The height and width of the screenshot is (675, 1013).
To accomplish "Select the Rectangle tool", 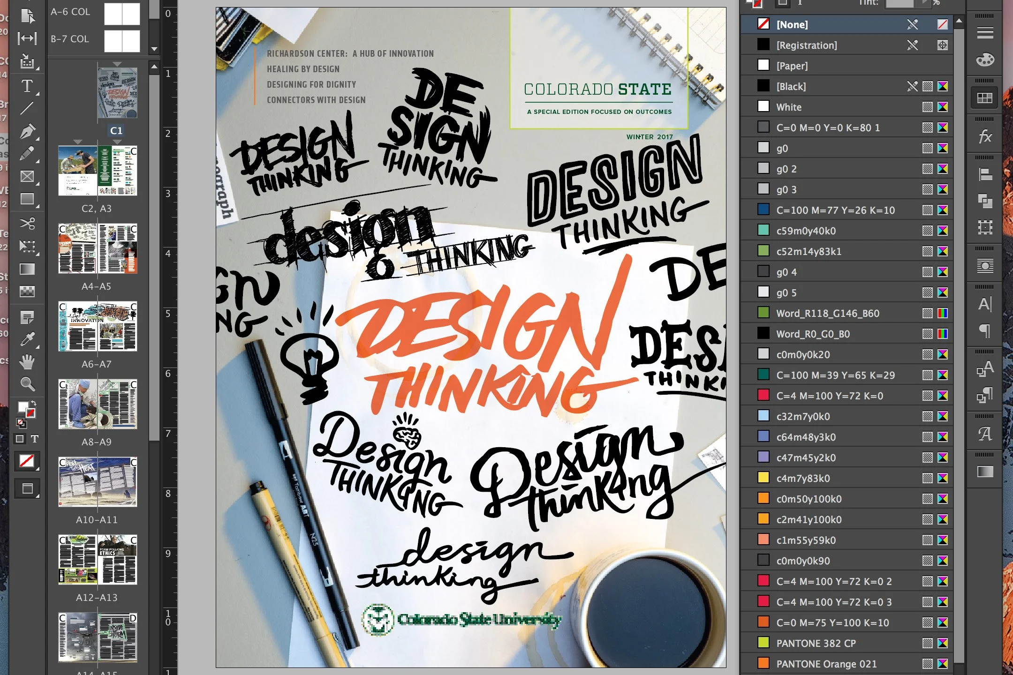I will coord(27,199).
